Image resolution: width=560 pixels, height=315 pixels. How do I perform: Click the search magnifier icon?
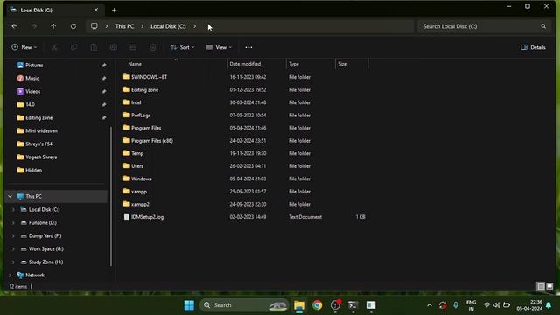tap(543, 26)
